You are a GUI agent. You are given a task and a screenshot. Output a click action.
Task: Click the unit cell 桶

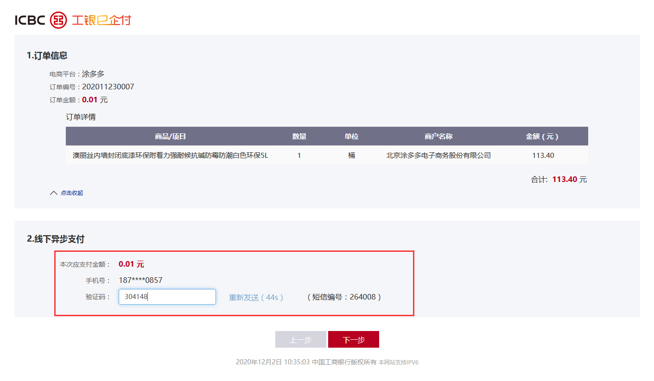coord(351,156)
